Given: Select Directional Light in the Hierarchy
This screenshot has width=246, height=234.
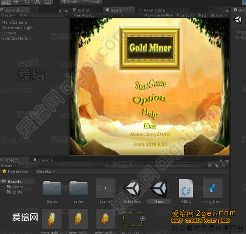Looking at the screenshot, I should pyautogui.click(x=18, y=28).
